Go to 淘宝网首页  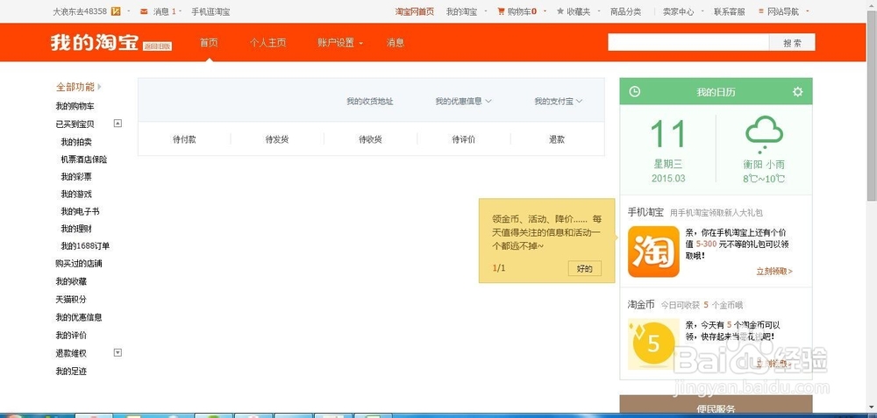pyautogui.click(x=415, y=11)
